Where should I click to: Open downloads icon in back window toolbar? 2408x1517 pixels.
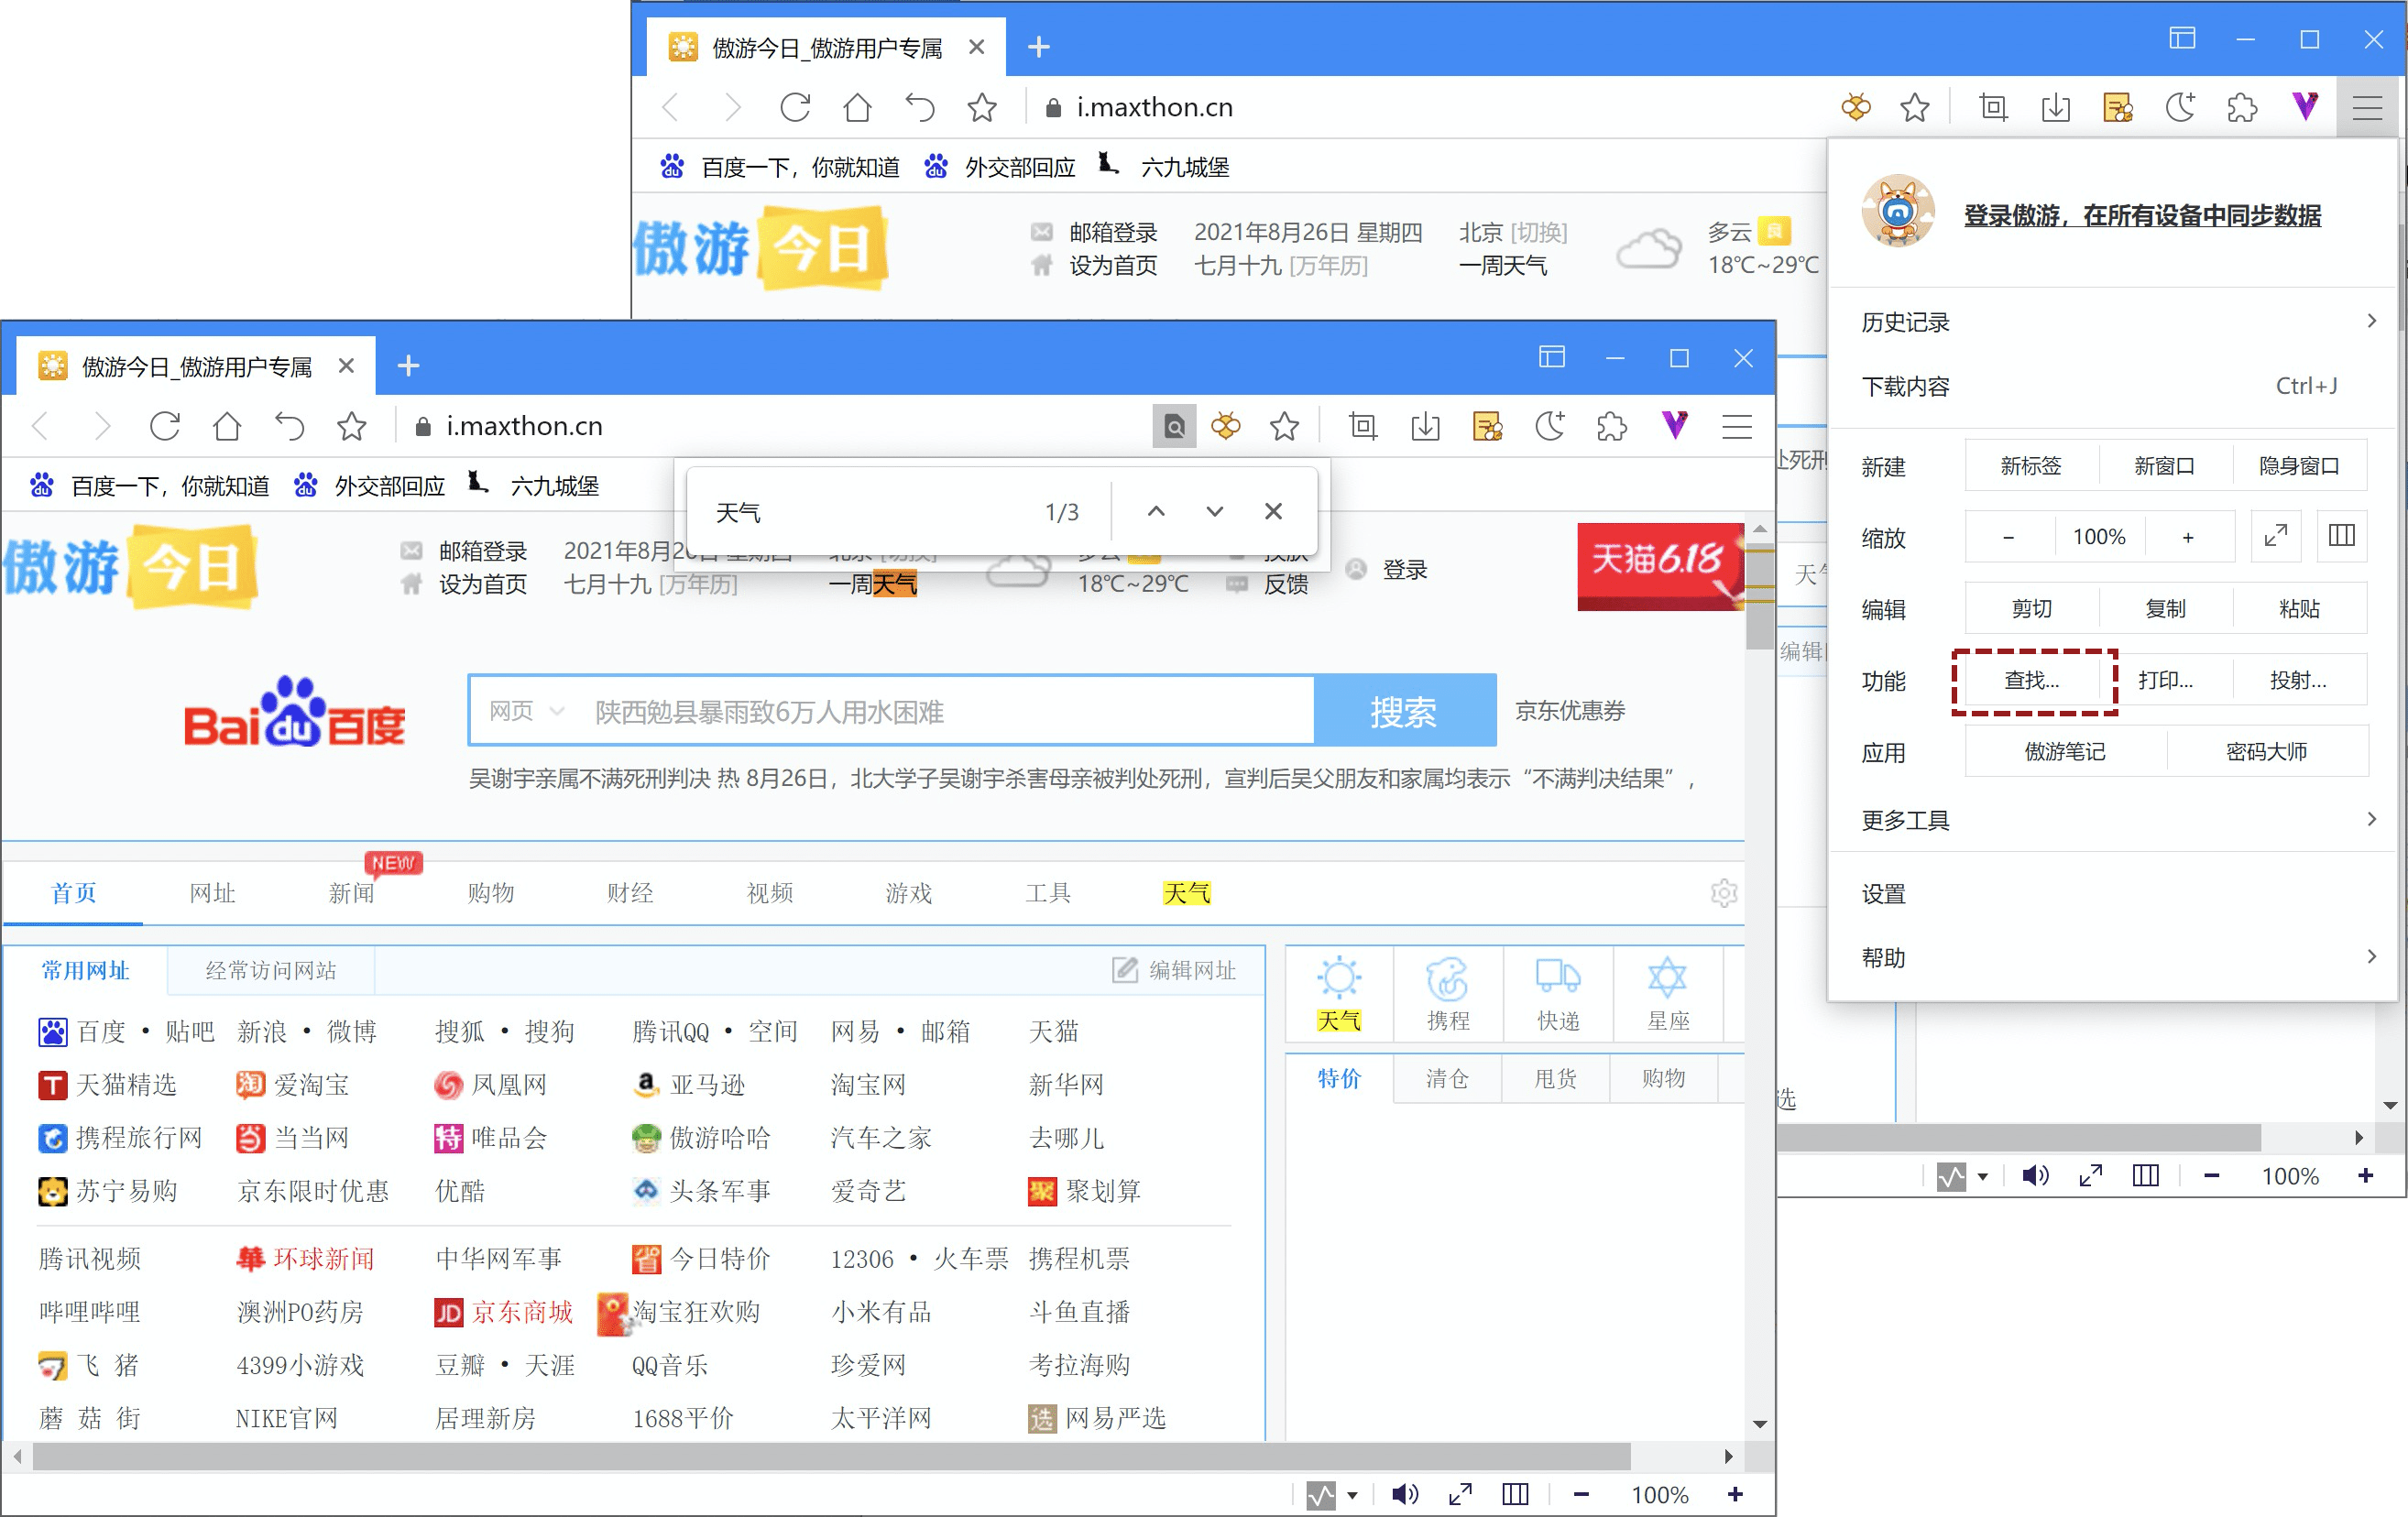tap(2055, 107)
